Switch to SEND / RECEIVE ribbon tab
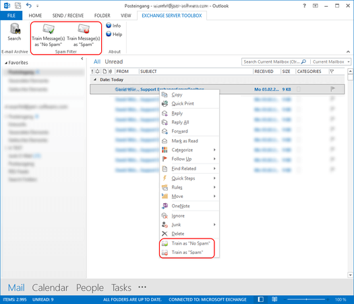 [68, 16]
